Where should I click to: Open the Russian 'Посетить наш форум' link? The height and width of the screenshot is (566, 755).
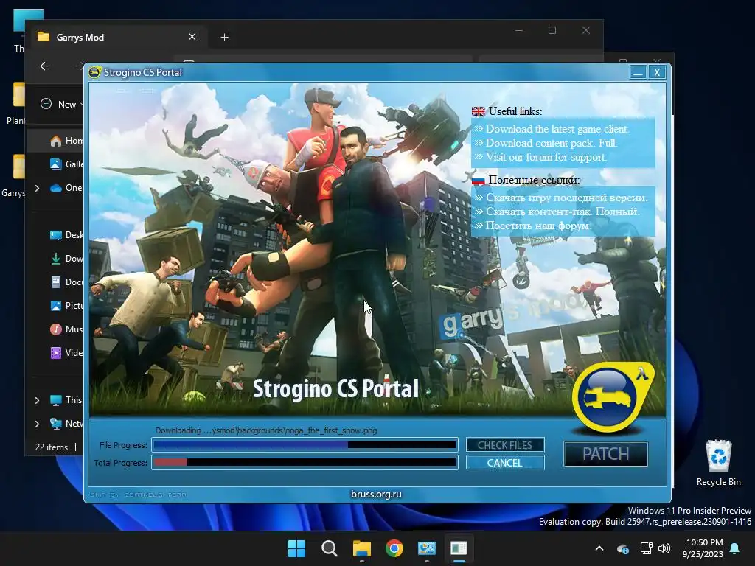click(x=537, y=226)
